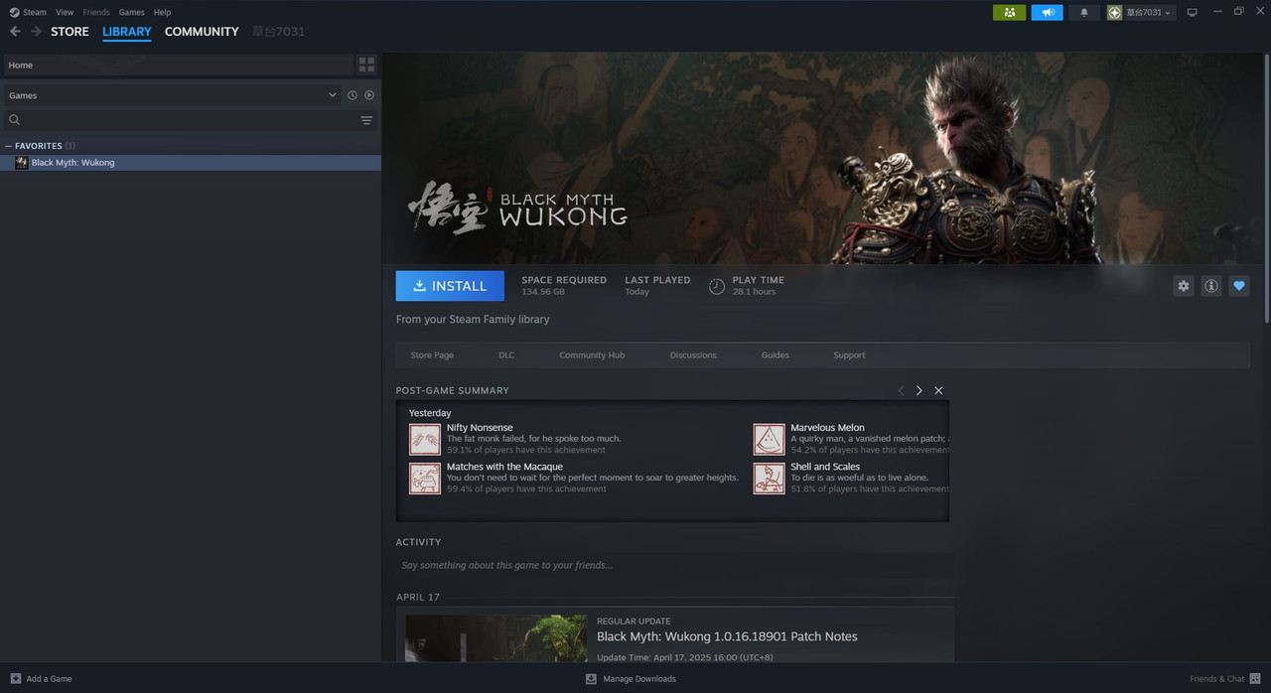
Task: Open Manage Downloads
Action: (x=631, y=679)
